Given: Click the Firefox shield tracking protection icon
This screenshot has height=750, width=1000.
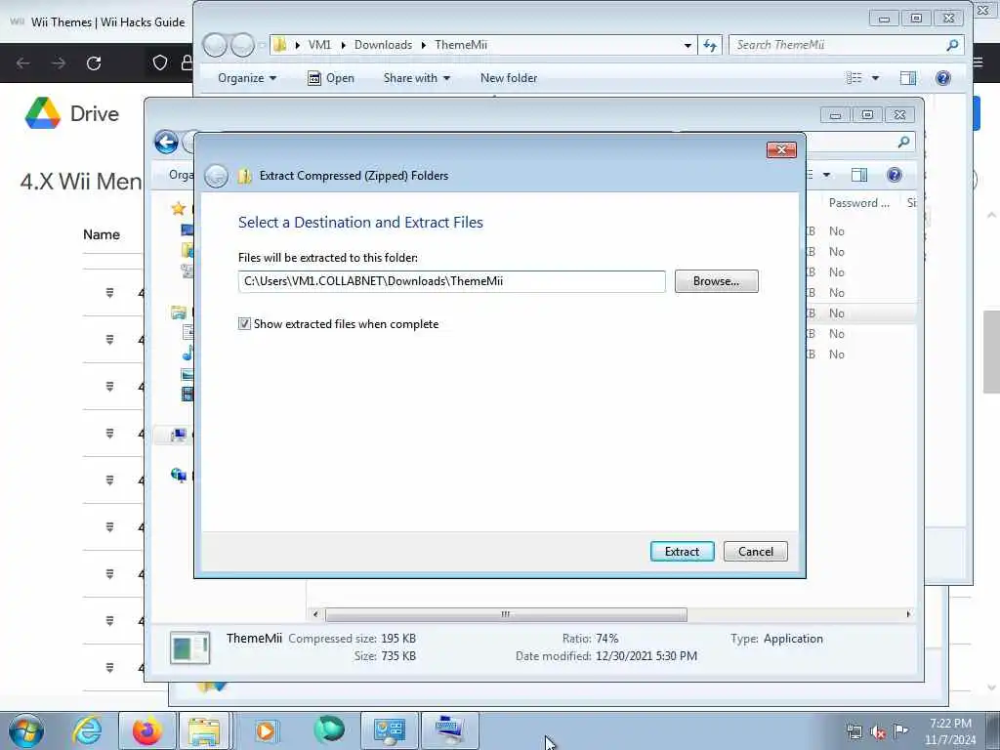Looking at the screenshot, I should coord(160,62).
